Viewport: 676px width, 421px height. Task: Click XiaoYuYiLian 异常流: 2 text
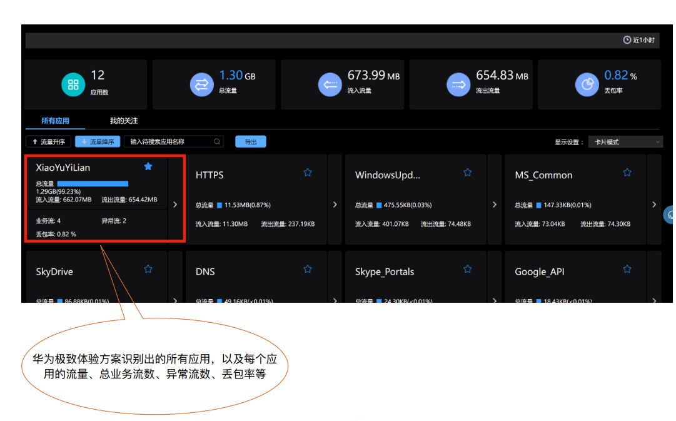(114, 221)
